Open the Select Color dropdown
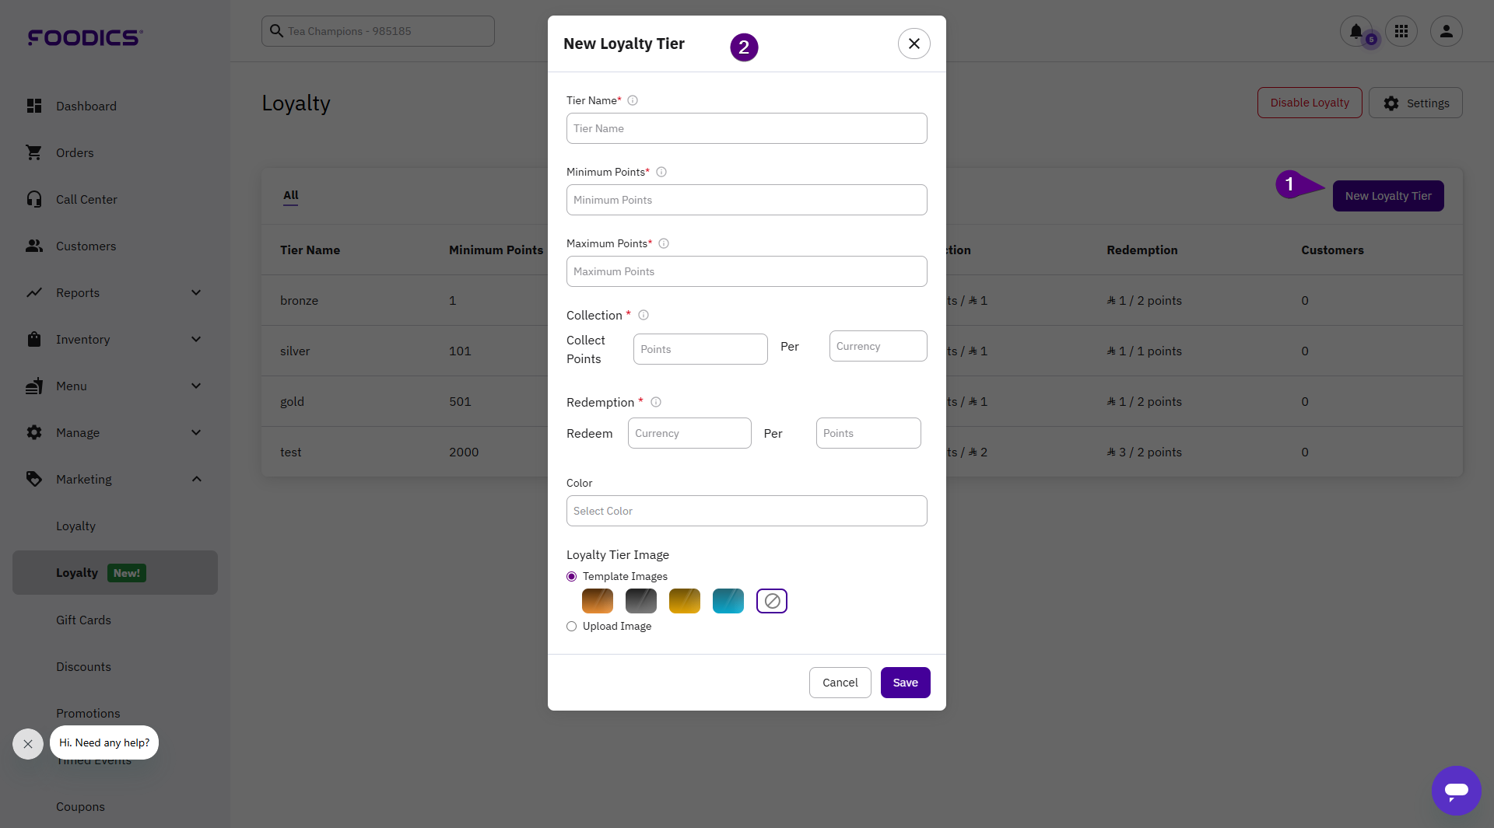1494x828 pixels. coord(746,511)
